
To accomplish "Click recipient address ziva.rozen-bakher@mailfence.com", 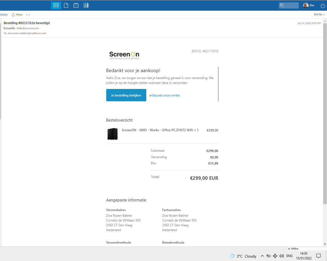I will [x=27, y=33].
